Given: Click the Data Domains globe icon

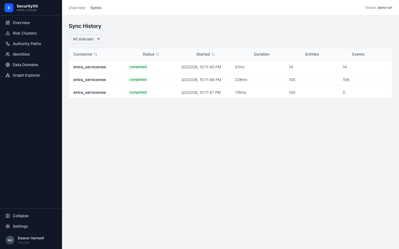Looking at the screenshot, I should click(x=8, y=65).
